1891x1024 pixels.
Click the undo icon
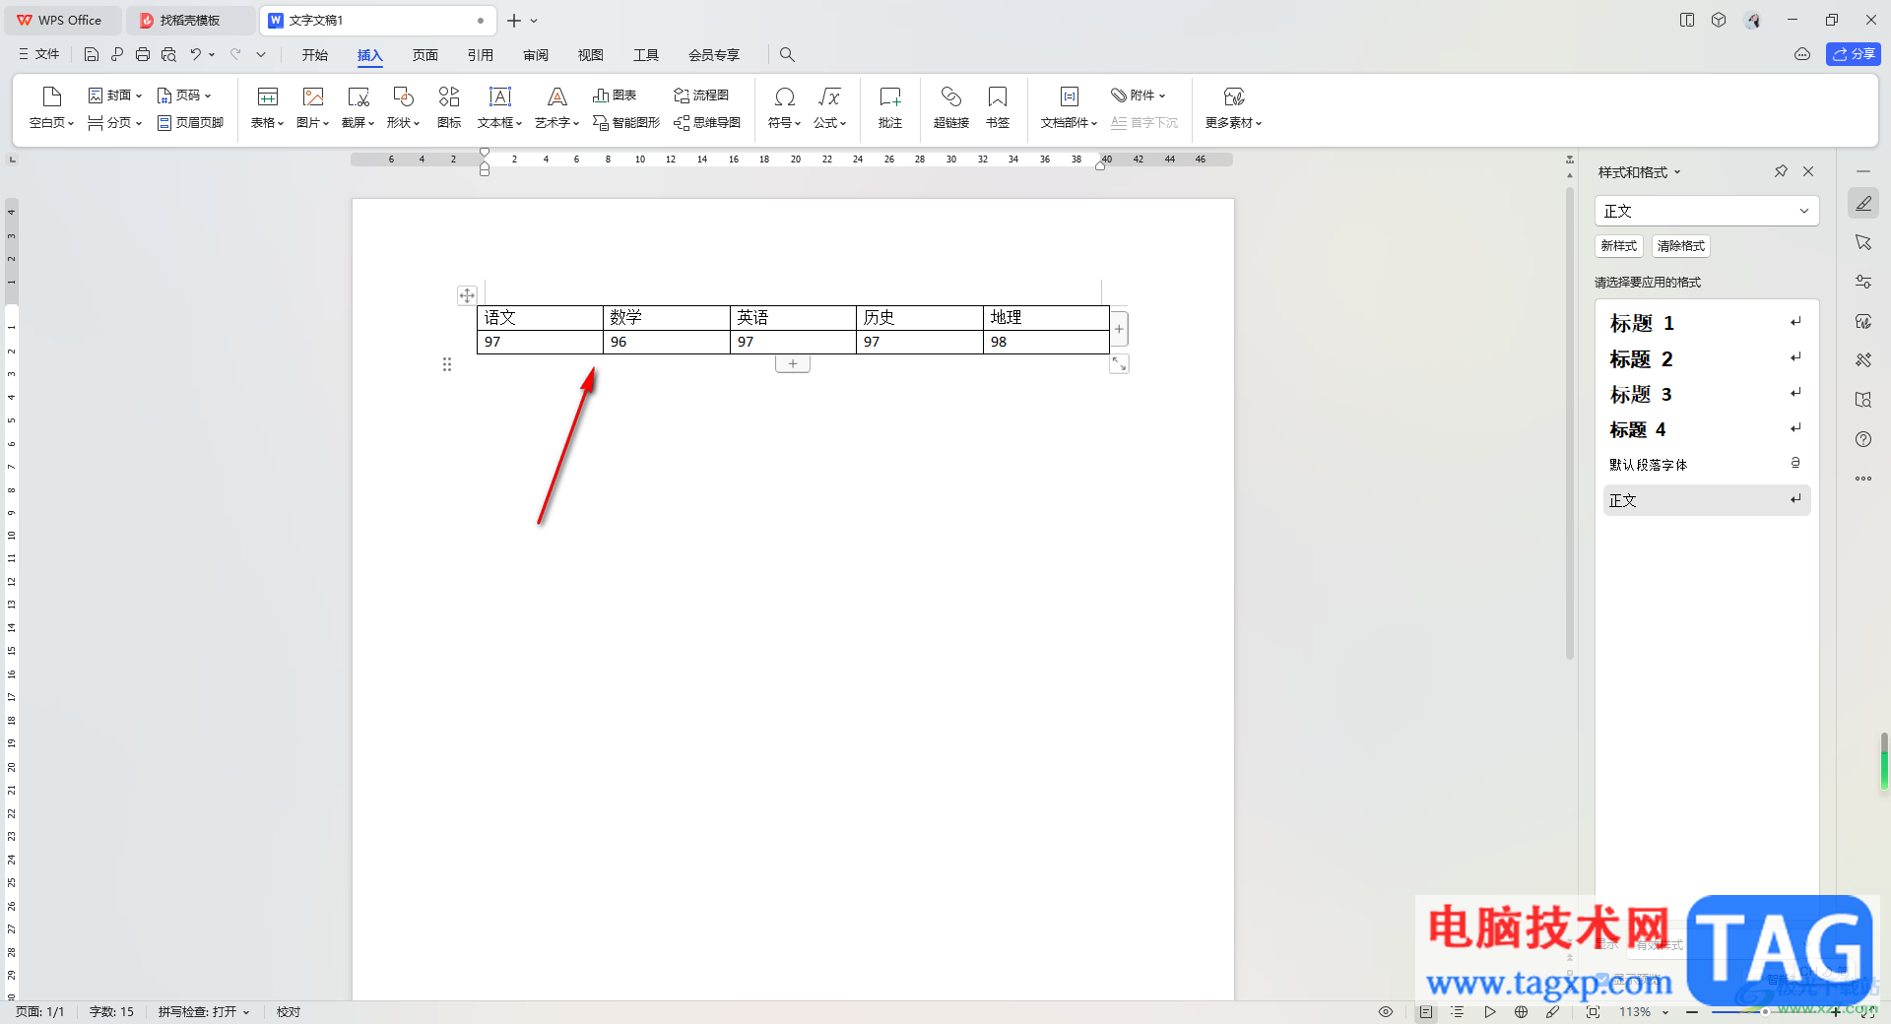[x=196, y=54]
